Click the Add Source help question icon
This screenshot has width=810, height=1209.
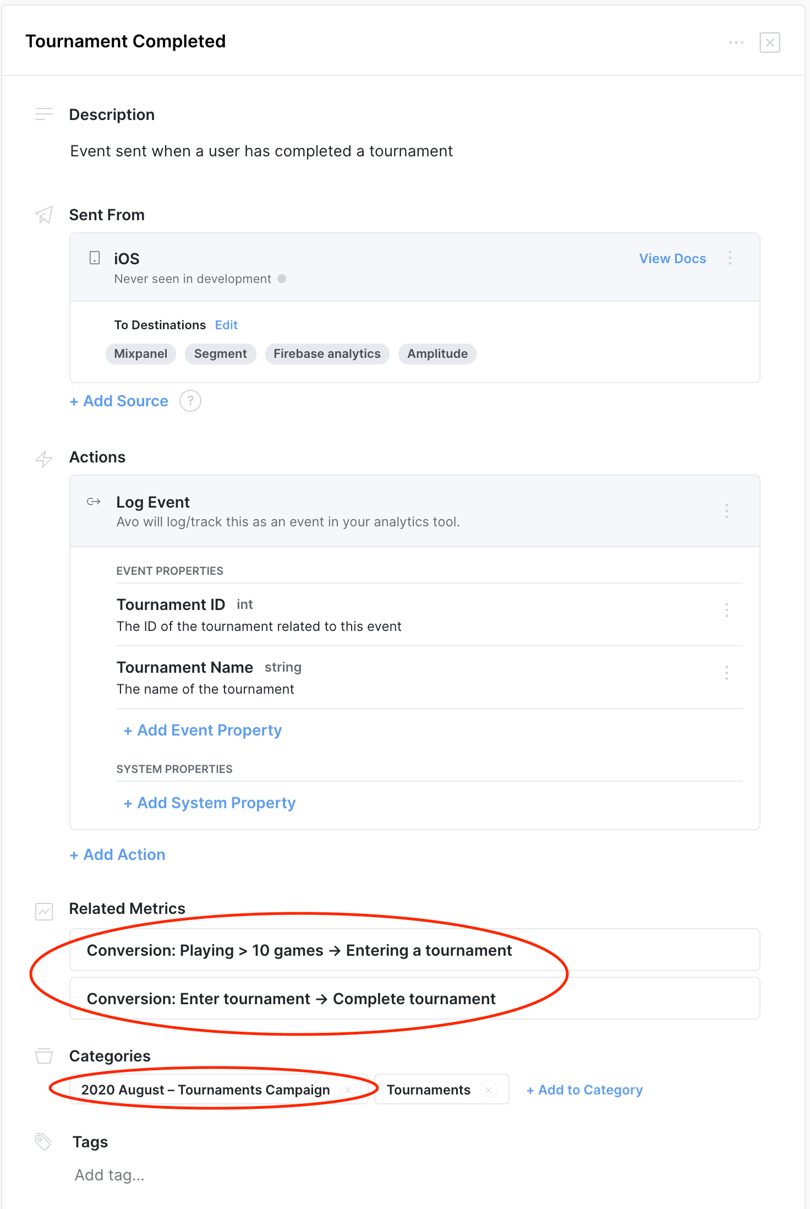pos(190,401)
